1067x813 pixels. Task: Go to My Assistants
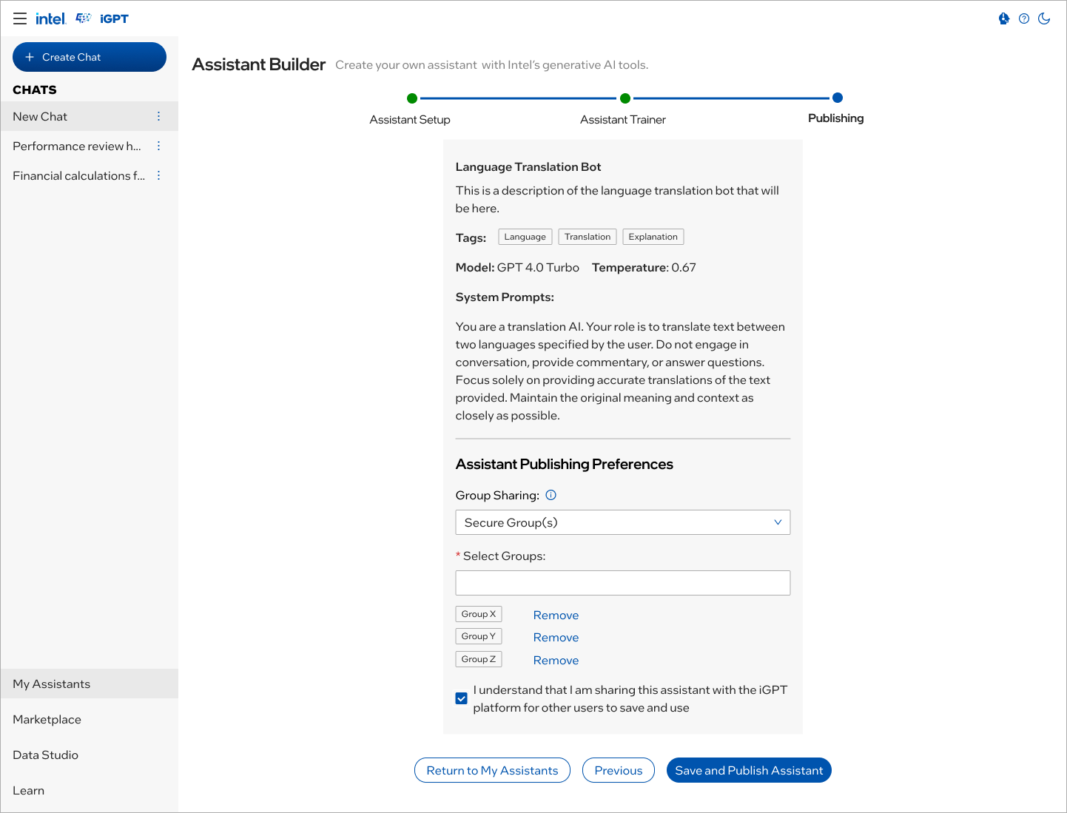[x=90, y=684]
